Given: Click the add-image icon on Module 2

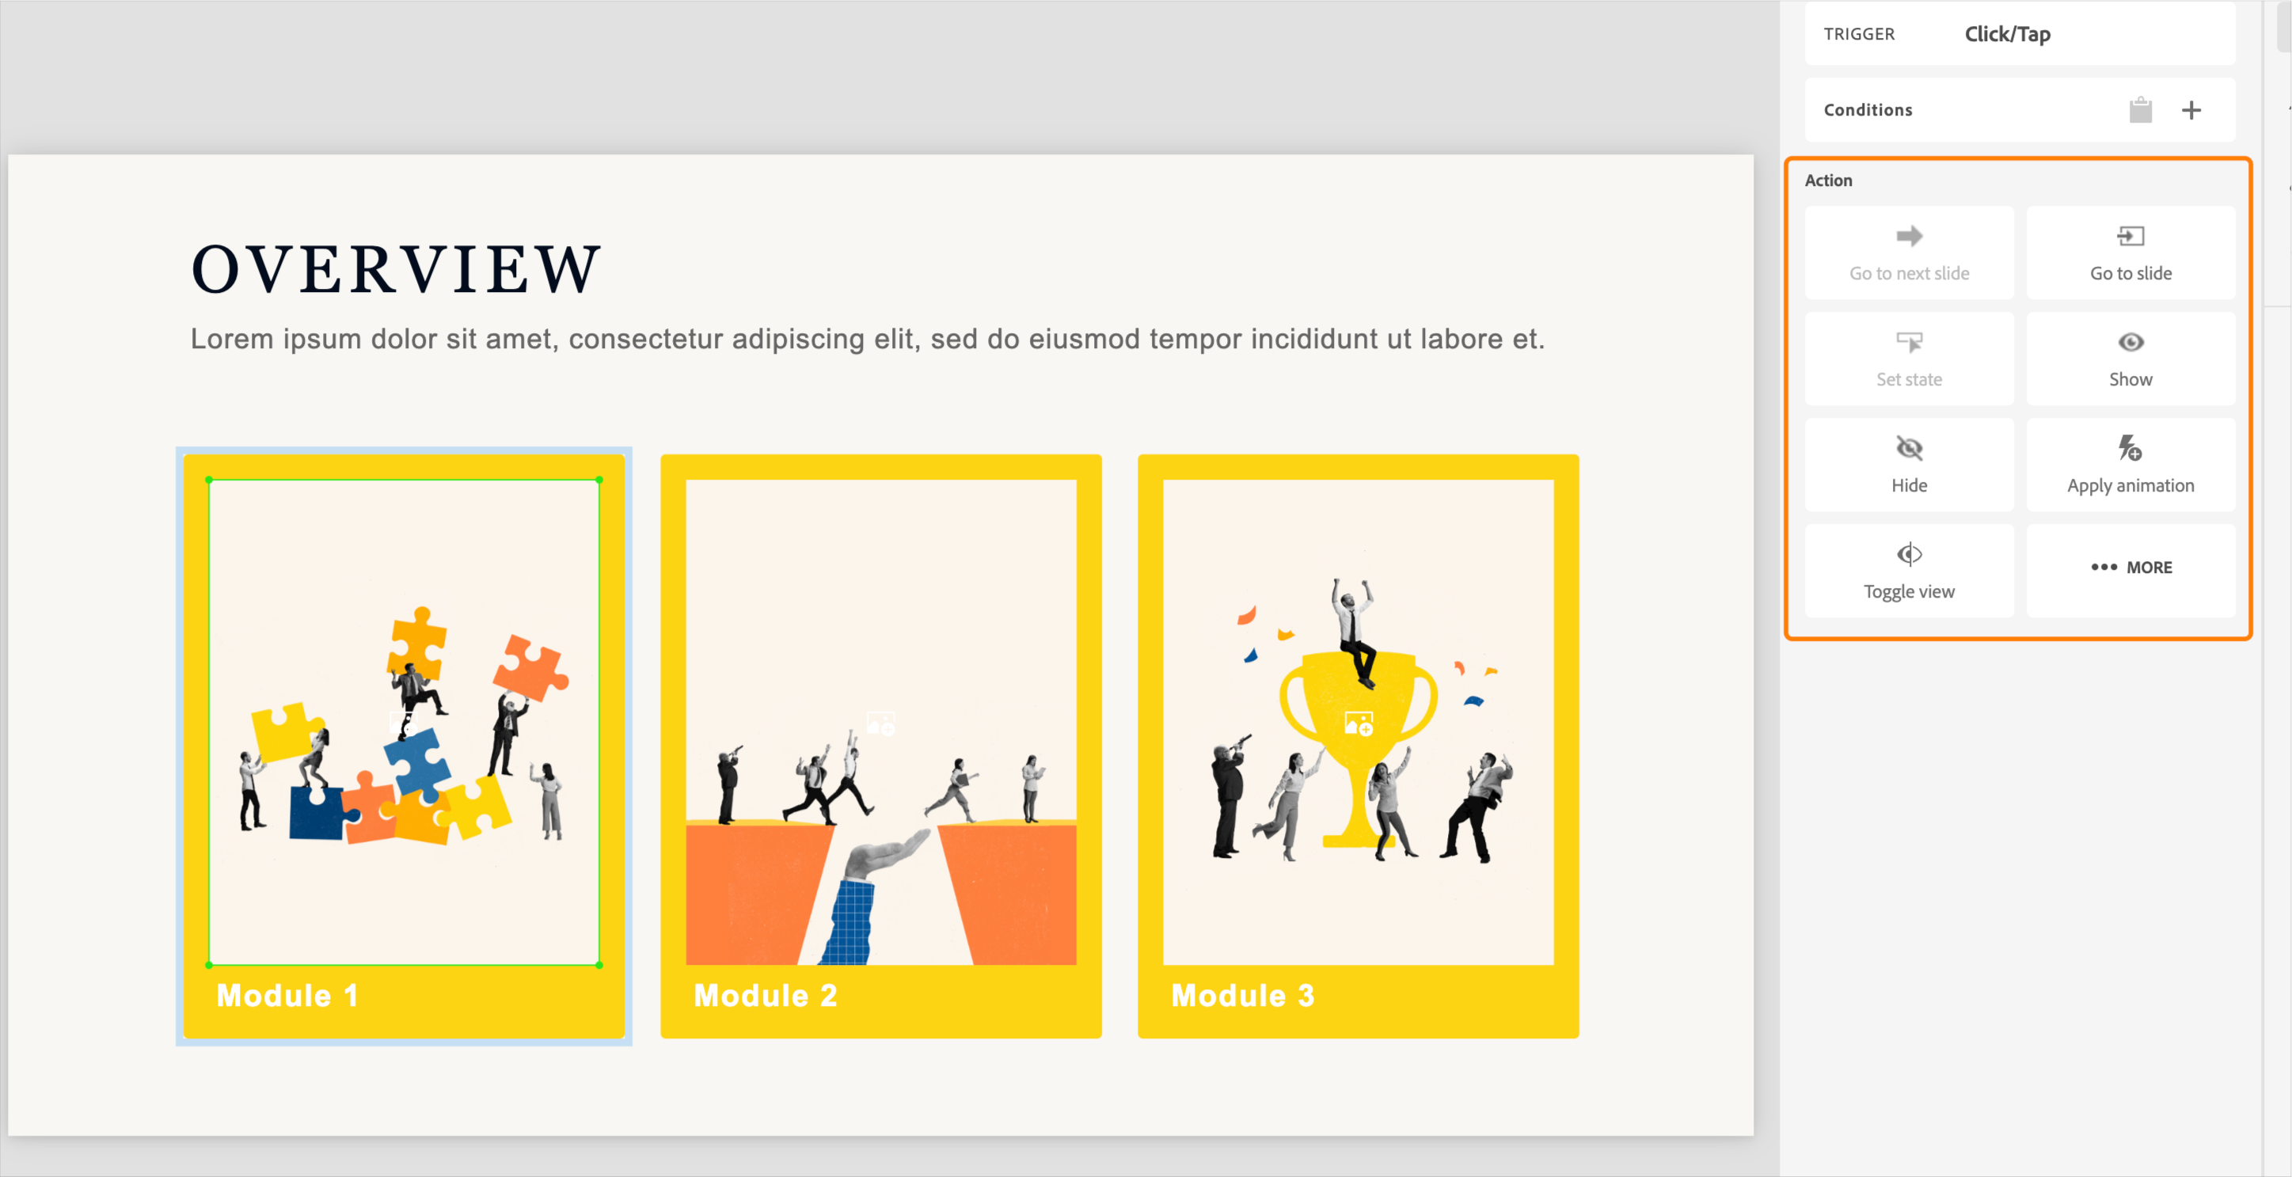Looking at the screenshot, I should coord(881,723).
